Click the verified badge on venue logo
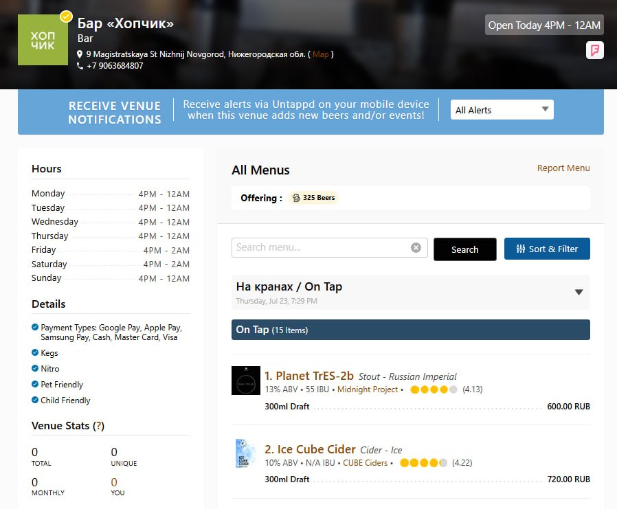The width and height of the screenshot is (617, 509). (66, 16)
